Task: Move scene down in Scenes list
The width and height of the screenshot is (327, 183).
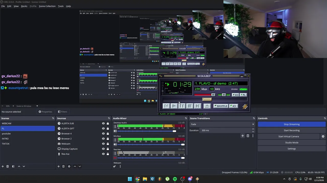Action: click(x=24, y=166)
